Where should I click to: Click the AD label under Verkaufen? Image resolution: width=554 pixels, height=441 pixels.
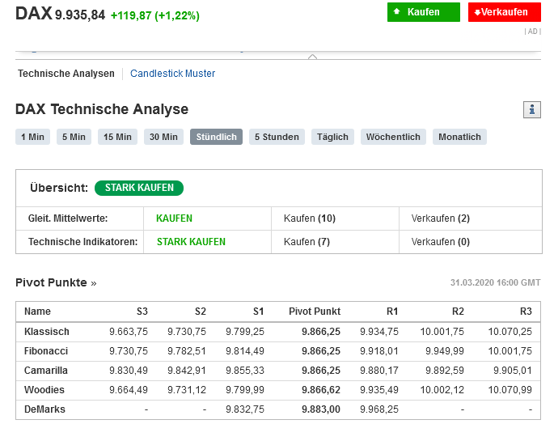[x=531, y=32]
